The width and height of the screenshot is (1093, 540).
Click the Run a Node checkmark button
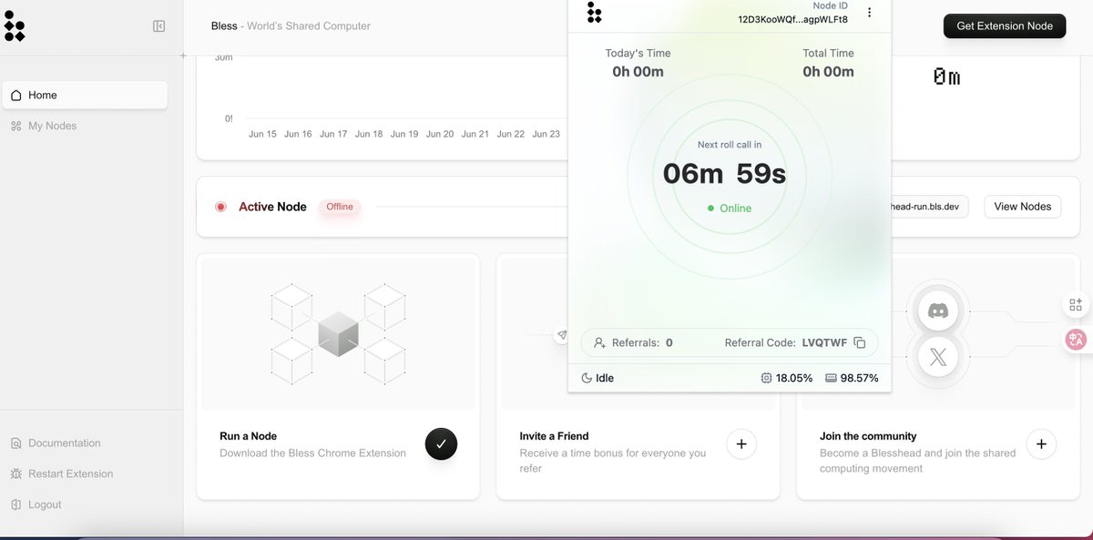click(x=441, y=443)
